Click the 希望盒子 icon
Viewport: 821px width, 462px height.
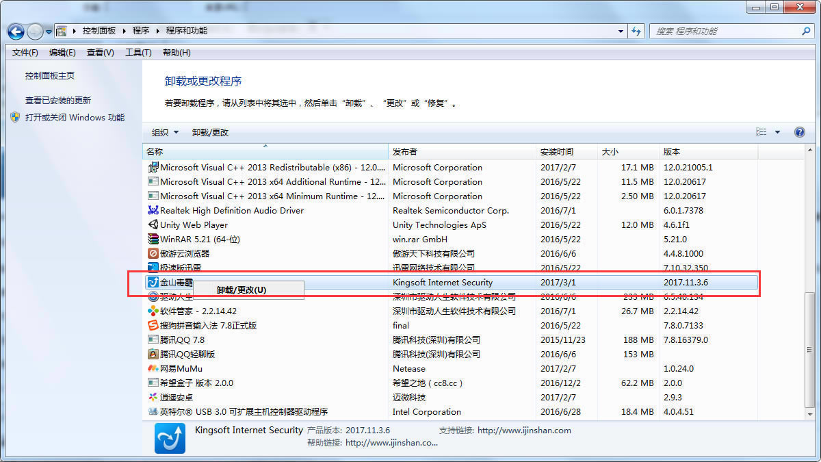click(153, 383)
